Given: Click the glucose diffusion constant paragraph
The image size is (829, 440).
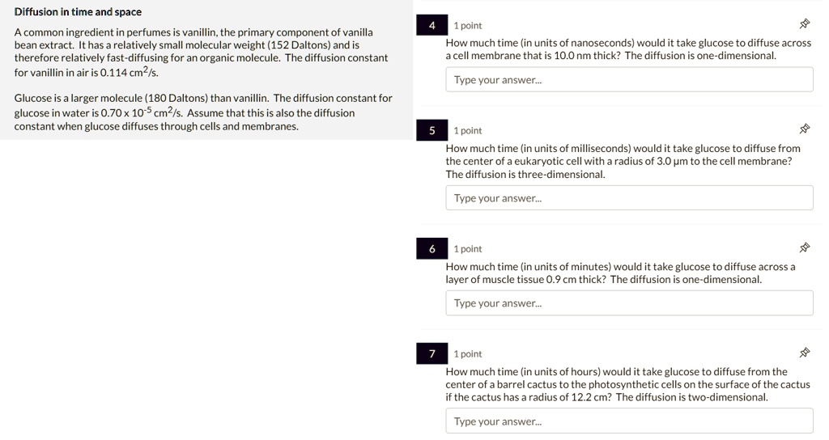Looking at the screenshot, I should (x=202, y=112).
